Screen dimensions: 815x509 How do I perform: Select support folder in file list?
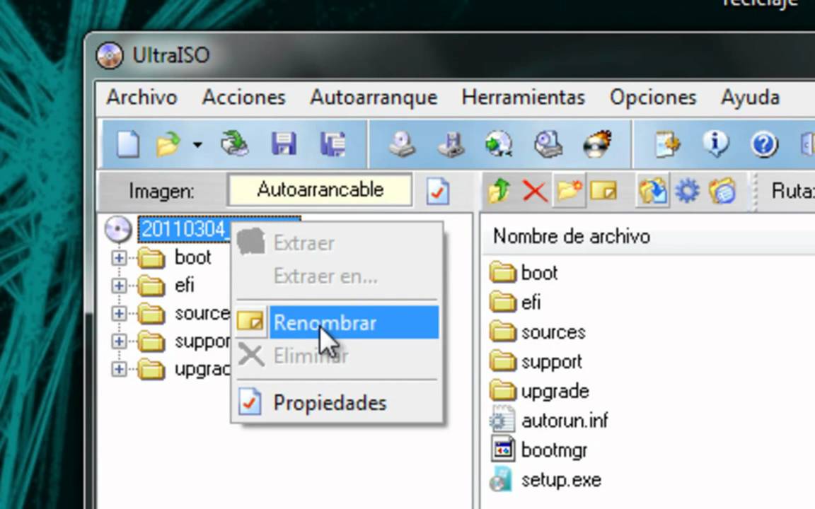552,361
